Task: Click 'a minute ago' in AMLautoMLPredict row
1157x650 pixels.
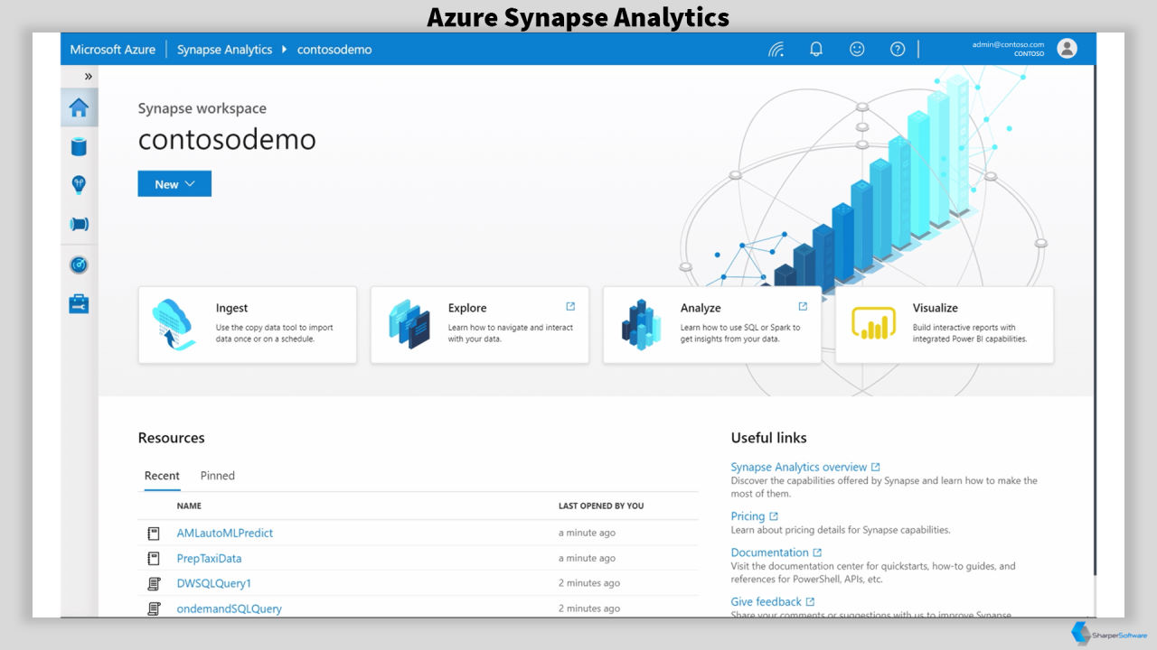Action: click(x=587, y=533)
